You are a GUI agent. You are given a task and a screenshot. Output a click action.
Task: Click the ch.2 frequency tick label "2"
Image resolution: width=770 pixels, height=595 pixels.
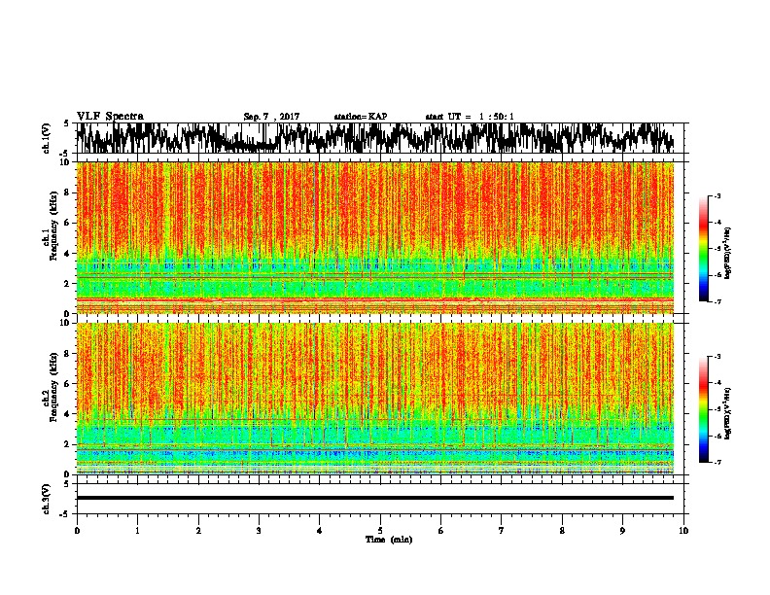pyautogui.click(x=68, y=444)
